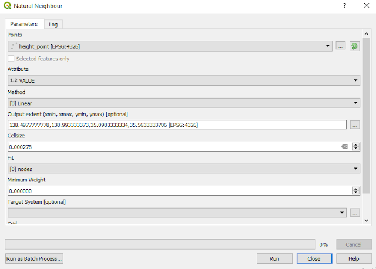Click the '0%' progress text
Image resolution: width=376 pixels, height=269 pixels.
[x=323, y=244]
